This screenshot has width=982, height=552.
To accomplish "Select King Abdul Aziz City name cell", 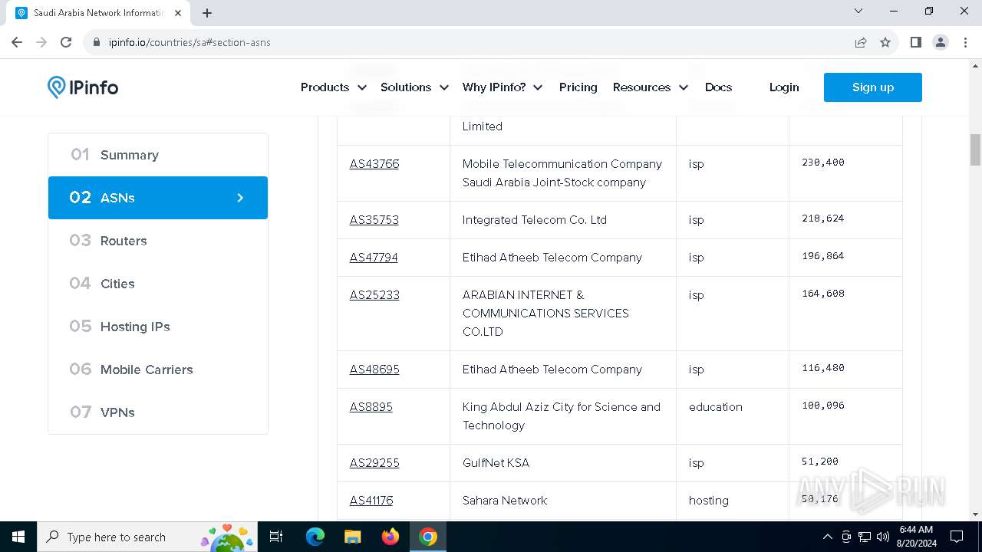I will [x=563, y=416].
